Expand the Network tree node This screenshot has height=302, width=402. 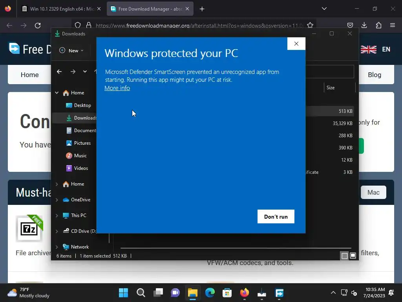click(57, 247)
